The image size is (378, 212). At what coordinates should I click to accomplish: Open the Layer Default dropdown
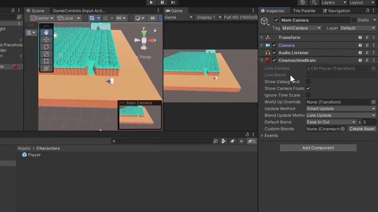click(x=357, y=28)
